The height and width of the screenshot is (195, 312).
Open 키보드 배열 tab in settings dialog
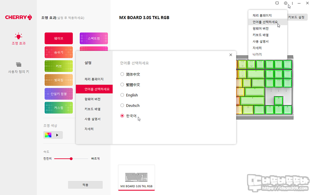tap(94, 109)
